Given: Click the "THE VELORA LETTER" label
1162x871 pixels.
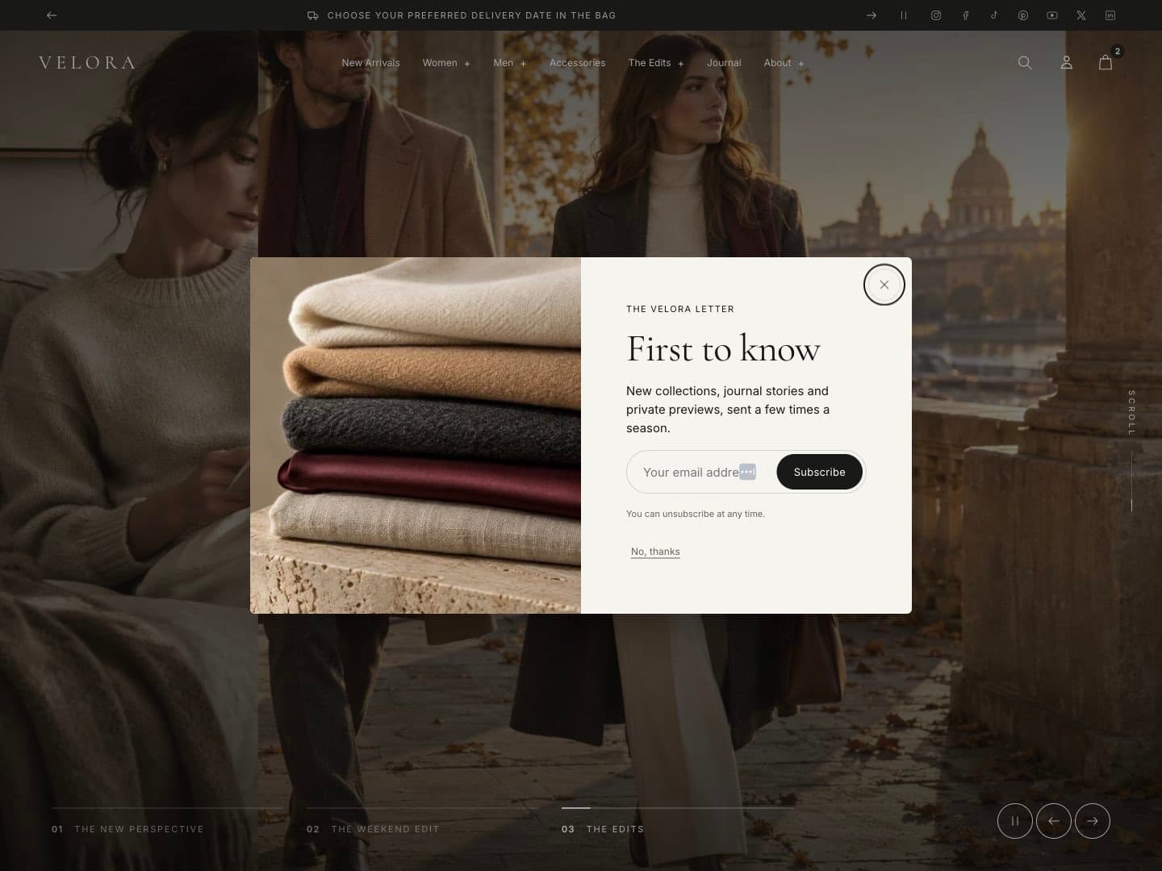Looking at the screenshot, I should (680, 309).
